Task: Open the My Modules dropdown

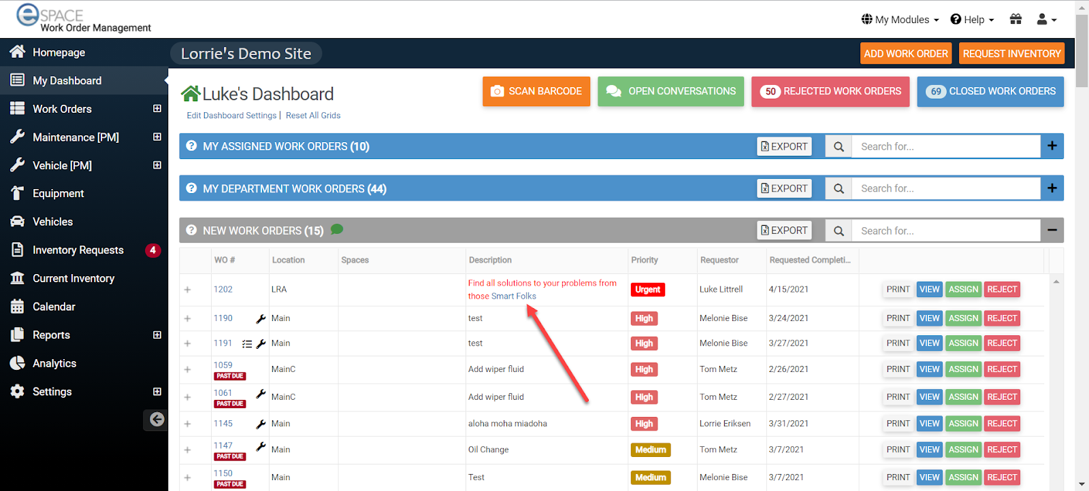Action: pyautogui.click(x=900, y=20)
